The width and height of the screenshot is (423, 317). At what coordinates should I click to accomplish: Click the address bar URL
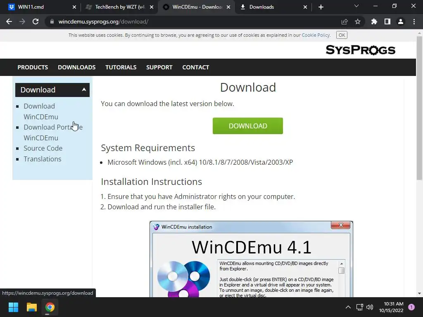click(103, 21)
